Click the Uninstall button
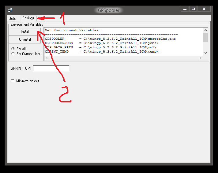218x173 pixels. coord(25,39)
